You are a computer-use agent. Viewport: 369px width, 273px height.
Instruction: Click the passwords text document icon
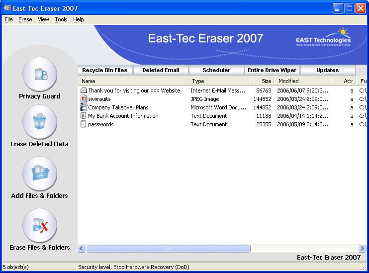pos(84,124)
